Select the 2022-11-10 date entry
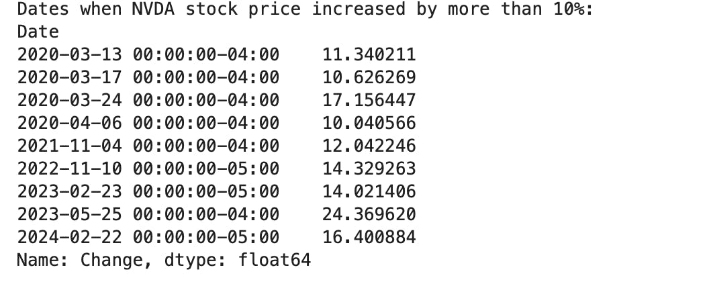This screenshot has height=282, width=709. click(x=148, y=169)
